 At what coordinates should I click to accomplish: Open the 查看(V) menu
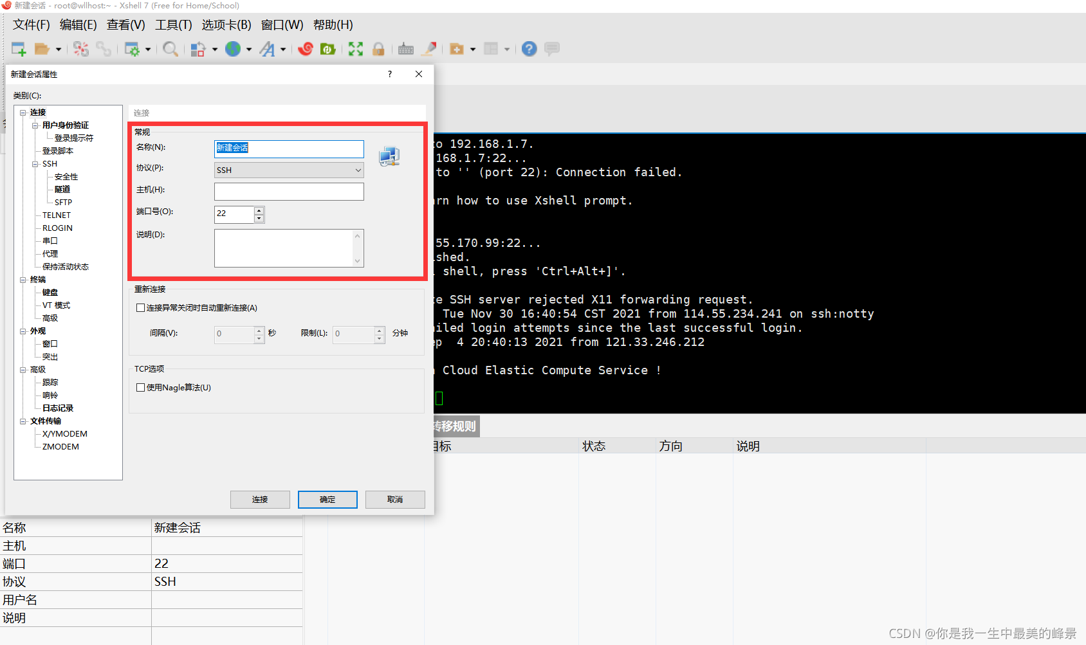pos(126,25)
